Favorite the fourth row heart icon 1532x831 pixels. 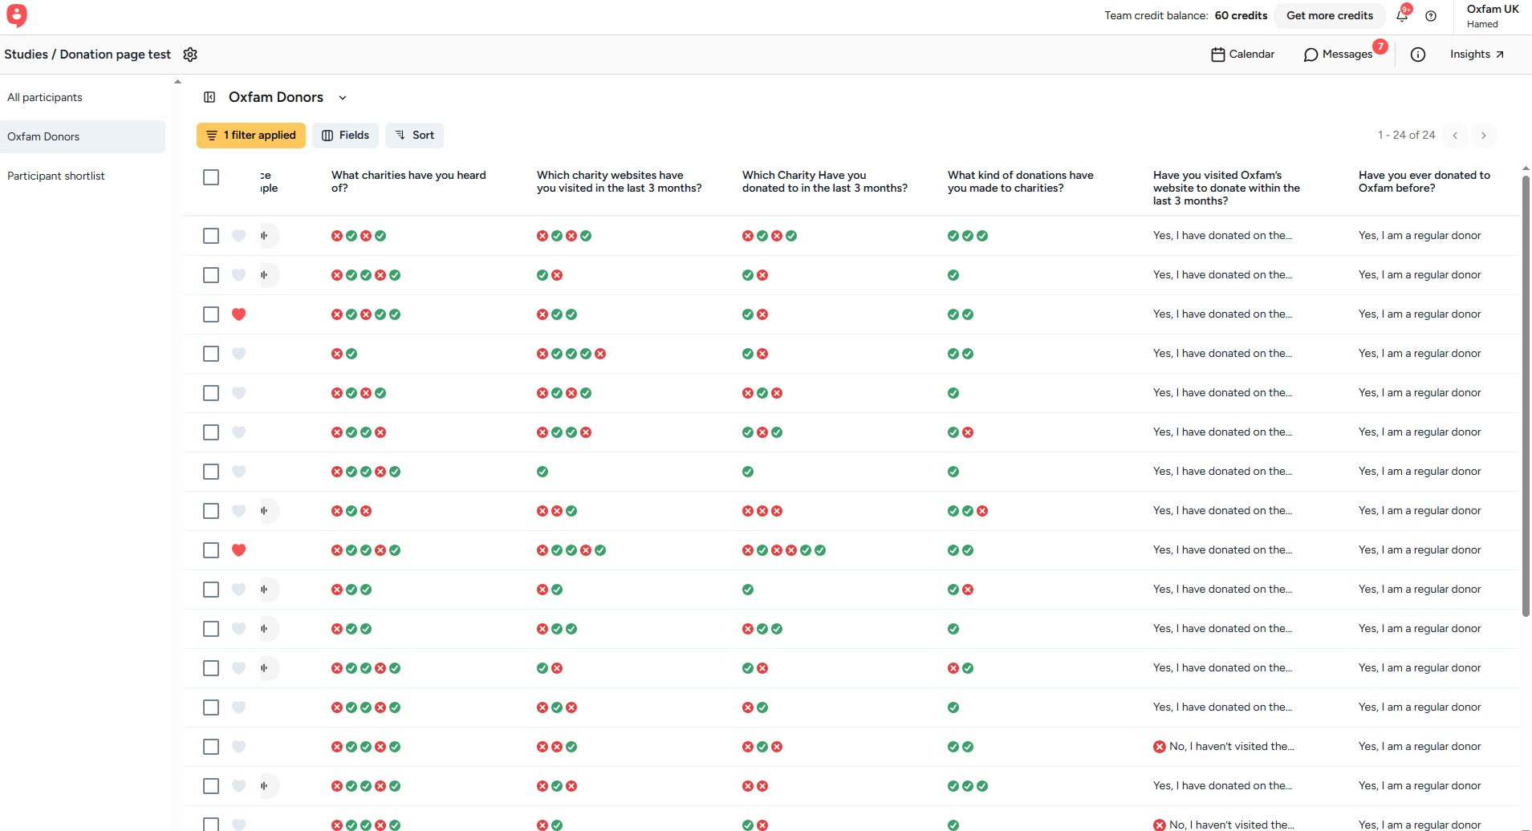point(238,354)
